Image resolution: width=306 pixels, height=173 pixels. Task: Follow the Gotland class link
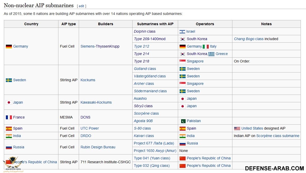pyautogui.click(x=145, y=69)
